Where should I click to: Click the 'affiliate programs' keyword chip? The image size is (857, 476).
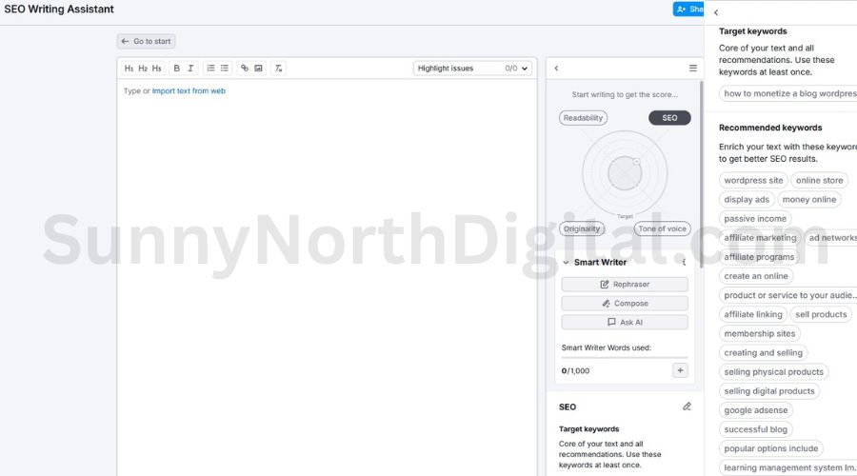pos(759,257)
